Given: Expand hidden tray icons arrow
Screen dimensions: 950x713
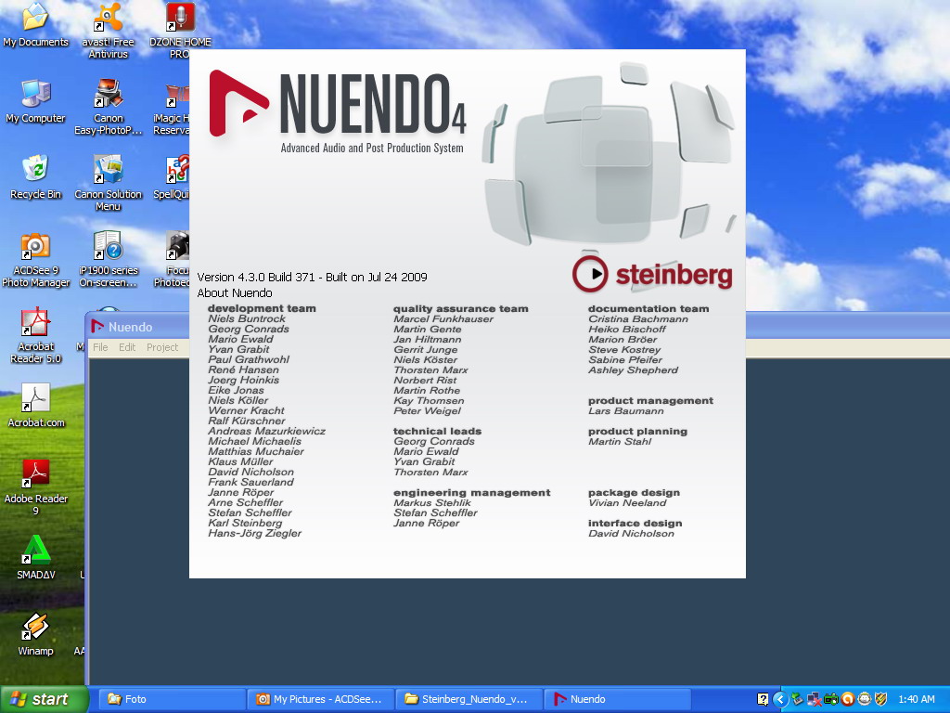Looking at the screenshot, I should click(780, 699).
